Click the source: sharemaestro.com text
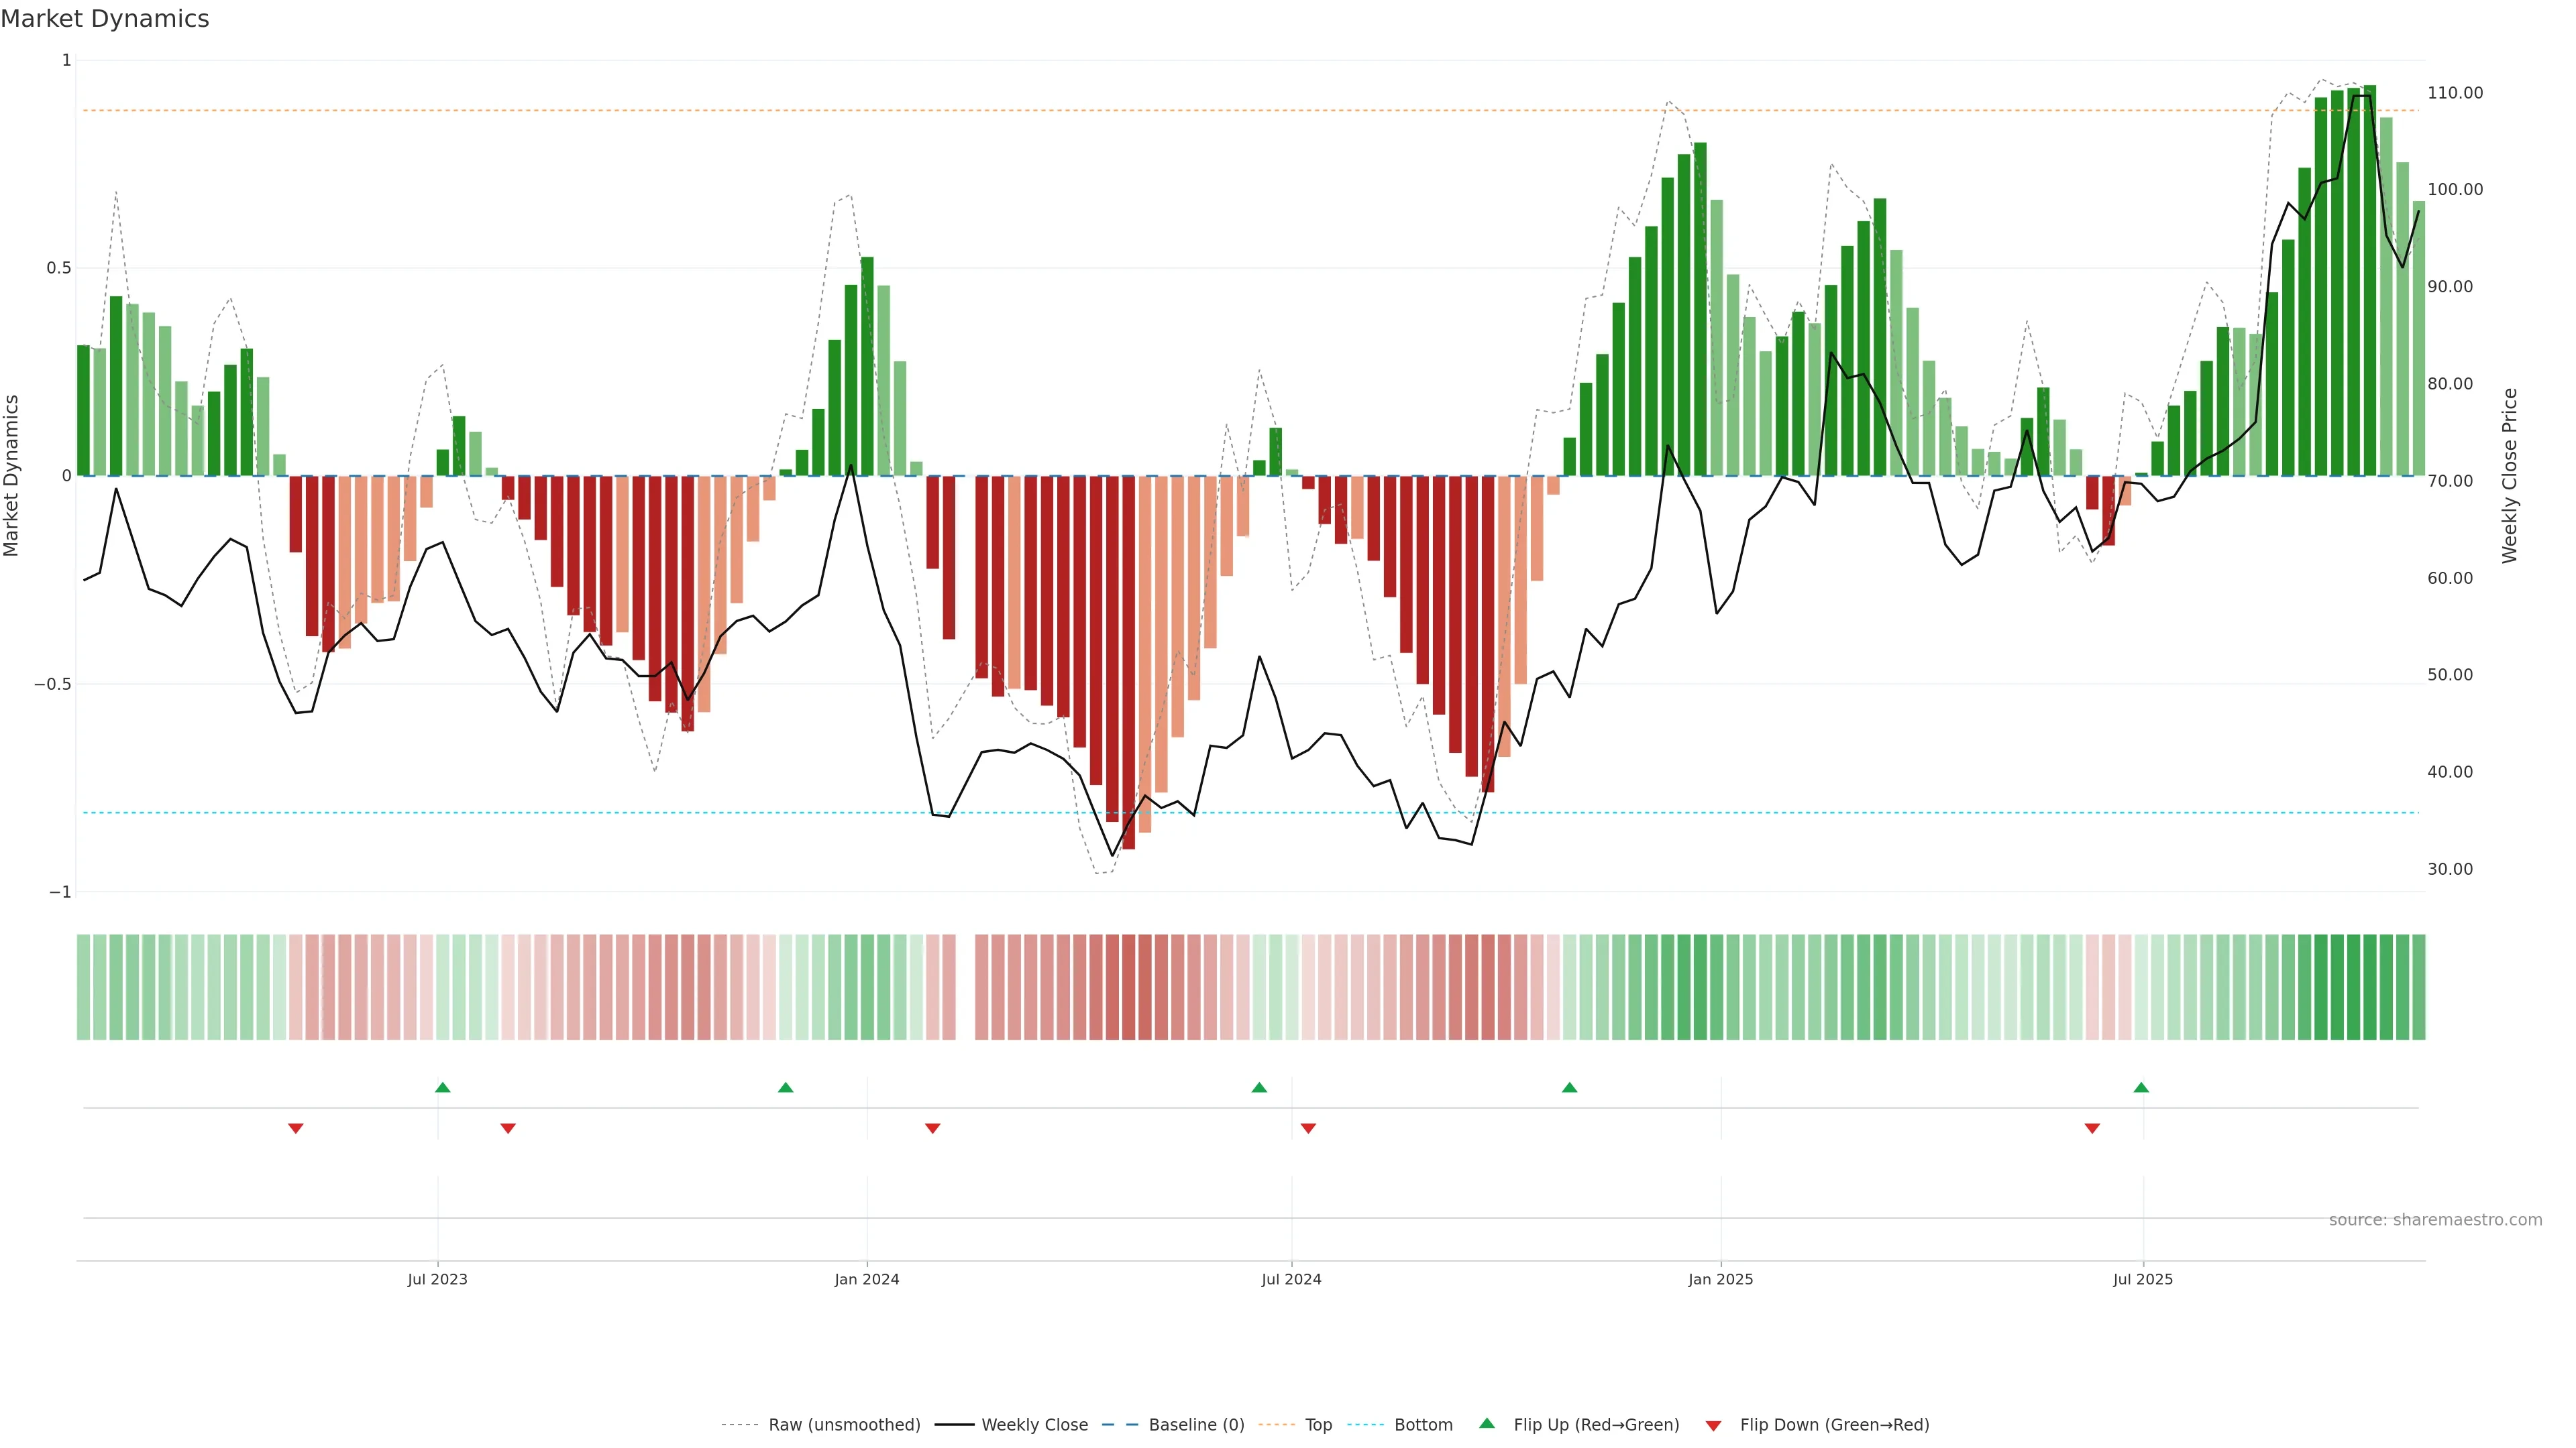The width and height of the screenshot is (2576, 1448). pyautogui.click(x=2435, y=1219)
